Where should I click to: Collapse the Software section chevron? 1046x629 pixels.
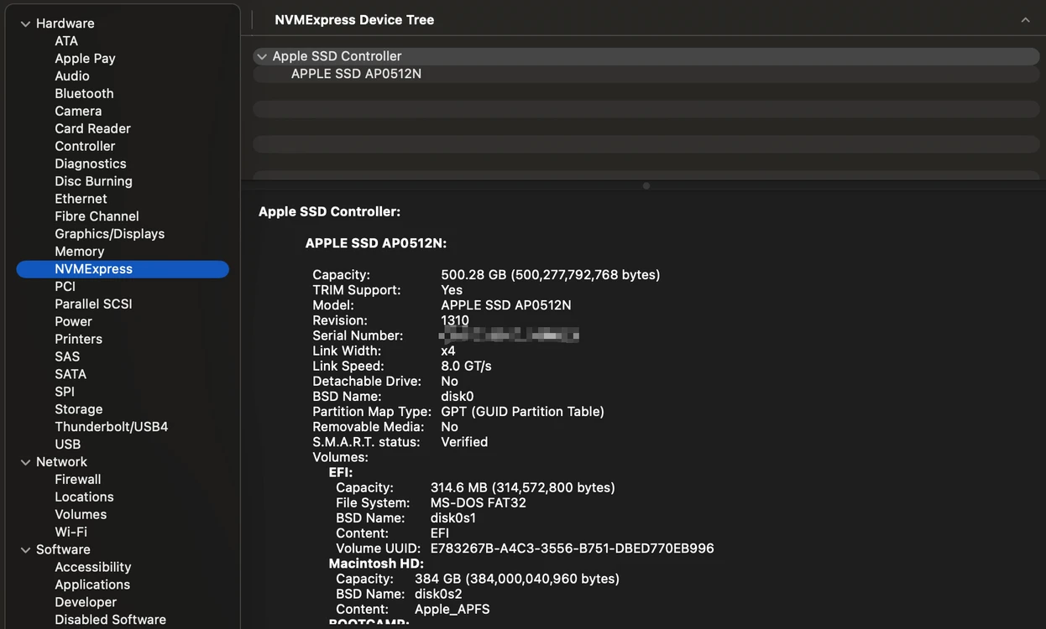(x=25, y=550)
